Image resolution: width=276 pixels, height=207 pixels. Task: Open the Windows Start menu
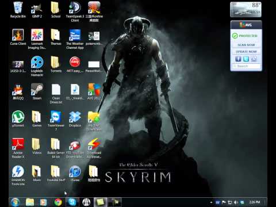click(15, 202)
